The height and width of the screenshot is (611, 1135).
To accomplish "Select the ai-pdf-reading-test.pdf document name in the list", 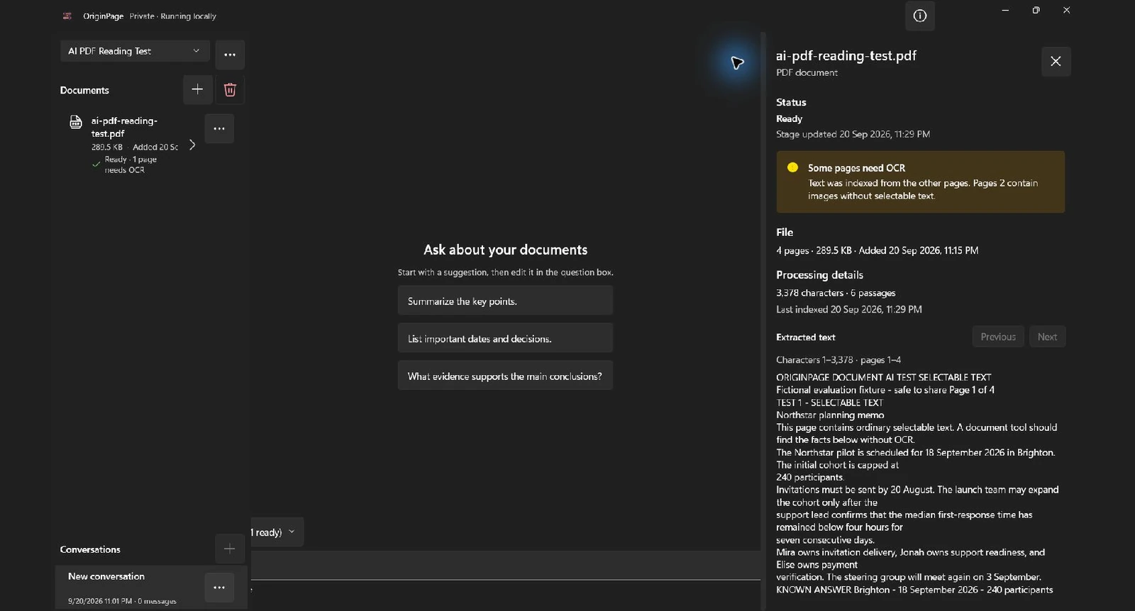I will point(124,127).
